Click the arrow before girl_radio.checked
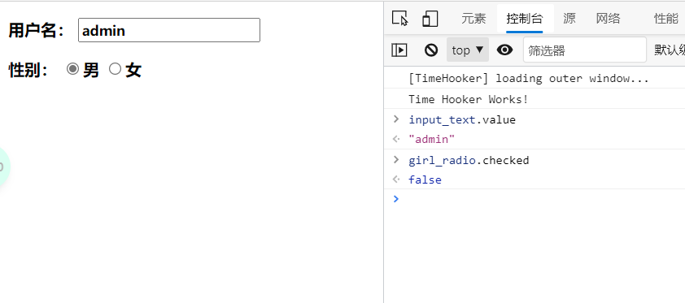Image resolution: width=685 pixels, height=303 pixels. (x=396, y=159)
